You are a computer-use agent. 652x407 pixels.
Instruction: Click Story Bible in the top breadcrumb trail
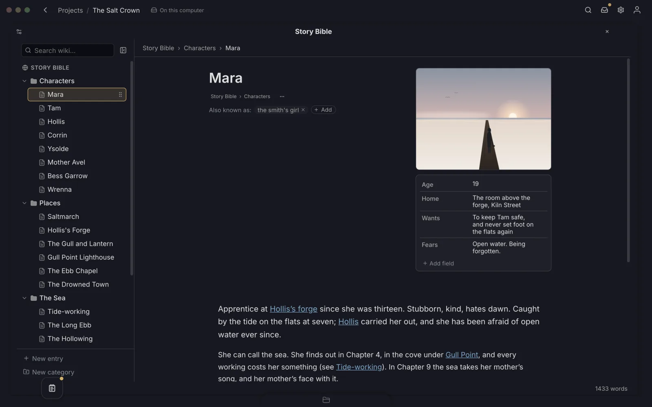(x=158, y=48)
